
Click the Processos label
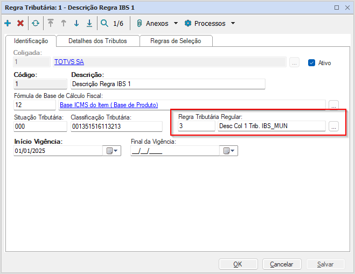(210, 24)
